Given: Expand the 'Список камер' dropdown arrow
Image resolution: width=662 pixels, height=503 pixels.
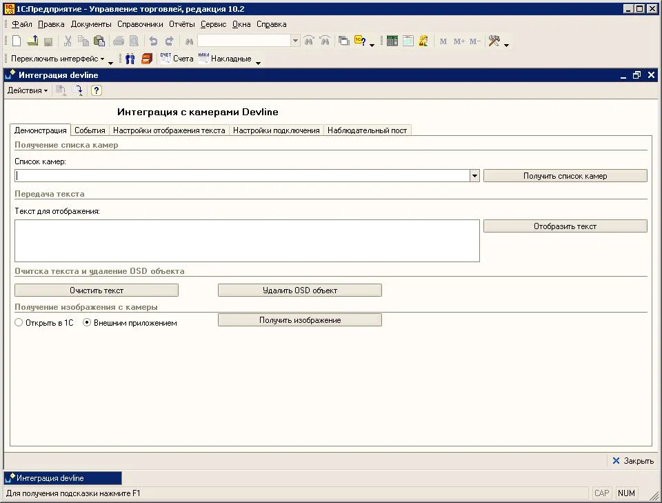Looking at the screenshot, I should click(474, 176).
